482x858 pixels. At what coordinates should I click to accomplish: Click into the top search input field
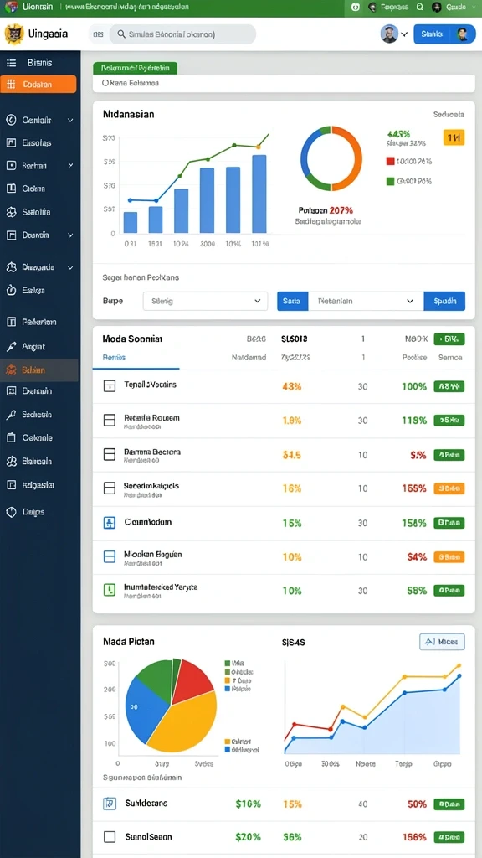click(182, 34)
